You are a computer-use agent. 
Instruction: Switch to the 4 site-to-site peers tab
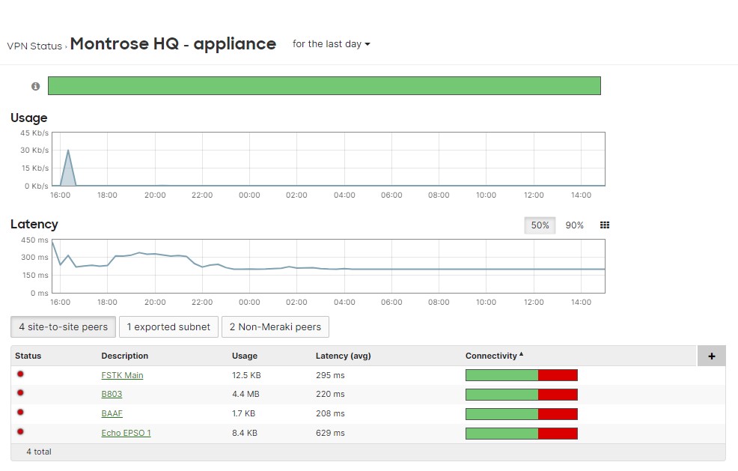tap(63, 327)
